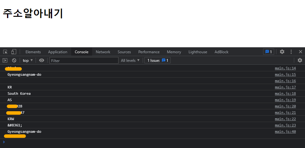
Task: Click the eye icon for live expression
Action: click(42, 61)
